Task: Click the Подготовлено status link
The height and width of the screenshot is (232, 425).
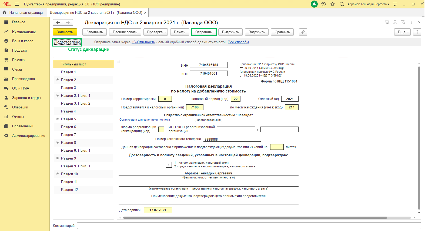Action: [x=67, y=42]
